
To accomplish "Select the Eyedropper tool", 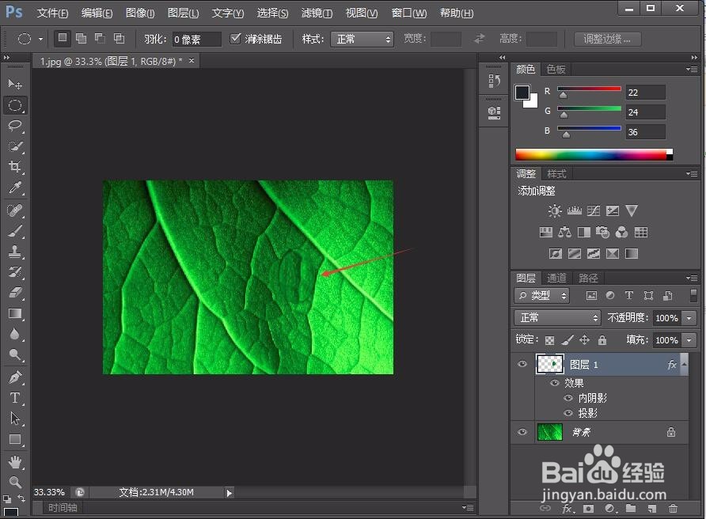I will [15, 188].
